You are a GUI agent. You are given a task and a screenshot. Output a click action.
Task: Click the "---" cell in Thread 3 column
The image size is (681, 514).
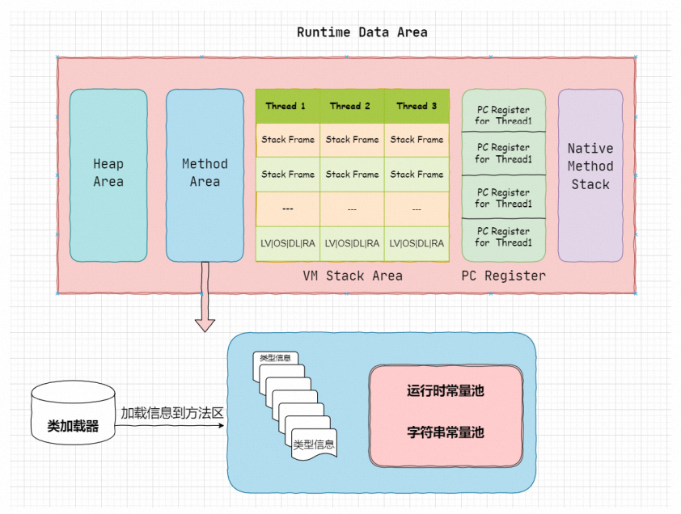pyautogui.click(x=417, y=209)
